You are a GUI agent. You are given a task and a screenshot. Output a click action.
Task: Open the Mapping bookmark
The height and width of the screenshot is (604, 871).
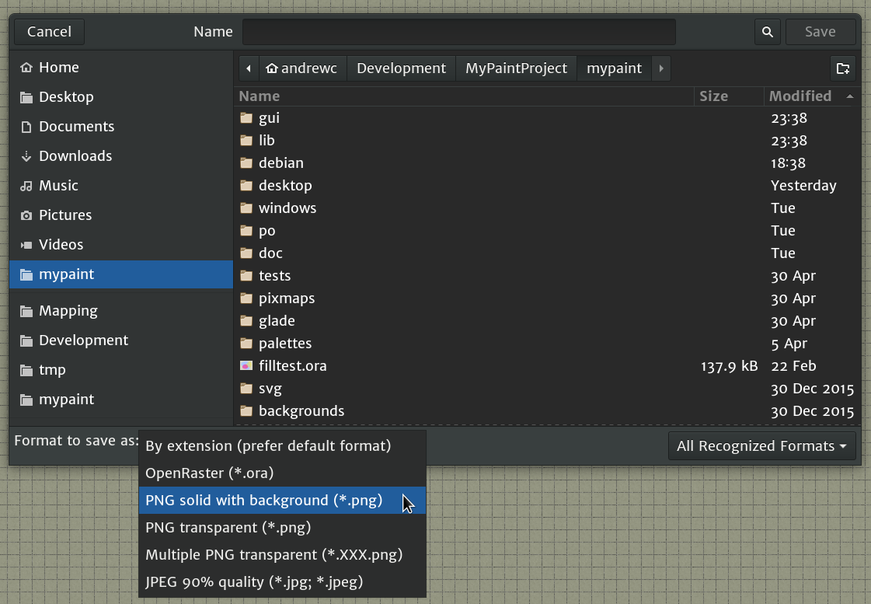point(121,311)
